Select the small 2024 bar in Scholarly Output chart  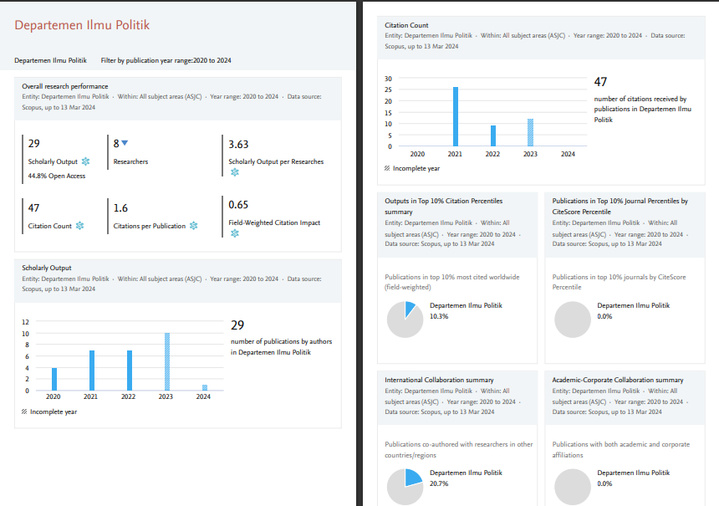(205, 387)
